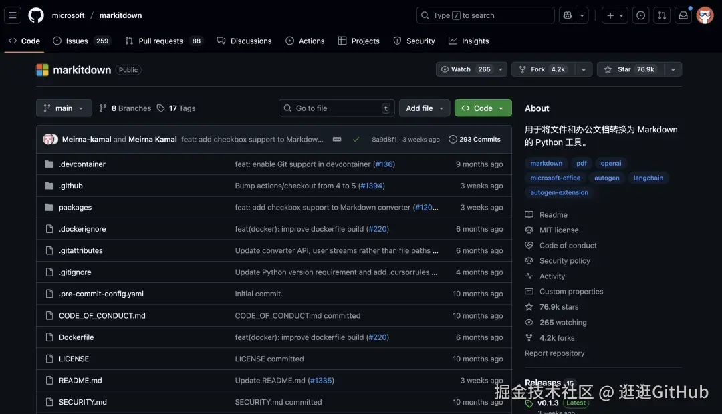View 293 Commits history
The width and height of the screenshot is (722, 414).
tap(475, 140)
